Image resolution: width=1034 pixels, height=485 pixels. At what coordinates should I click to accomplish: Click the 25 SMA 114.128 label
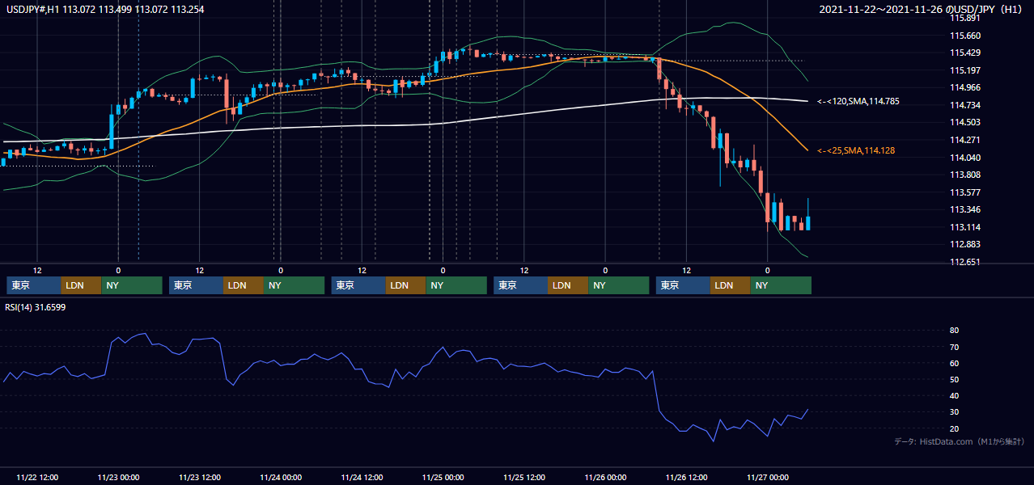(x=856, y=150)
